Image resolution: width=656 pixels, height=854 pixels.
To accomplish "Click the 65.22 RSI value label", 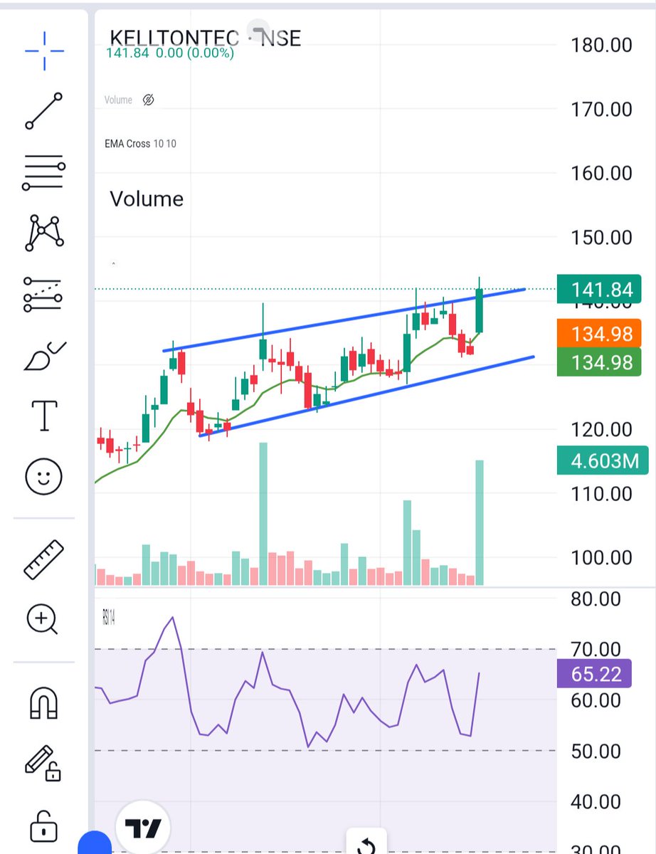I will tap(595, 673).
